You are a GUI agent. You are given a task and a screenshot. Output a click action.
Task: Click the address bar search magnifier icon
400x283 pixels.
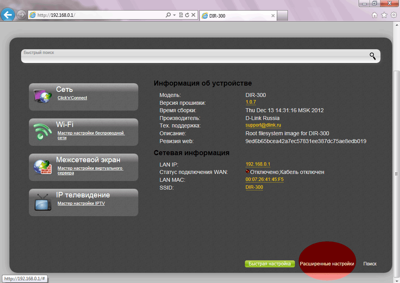pyautogui.click(x=168, y=15)
